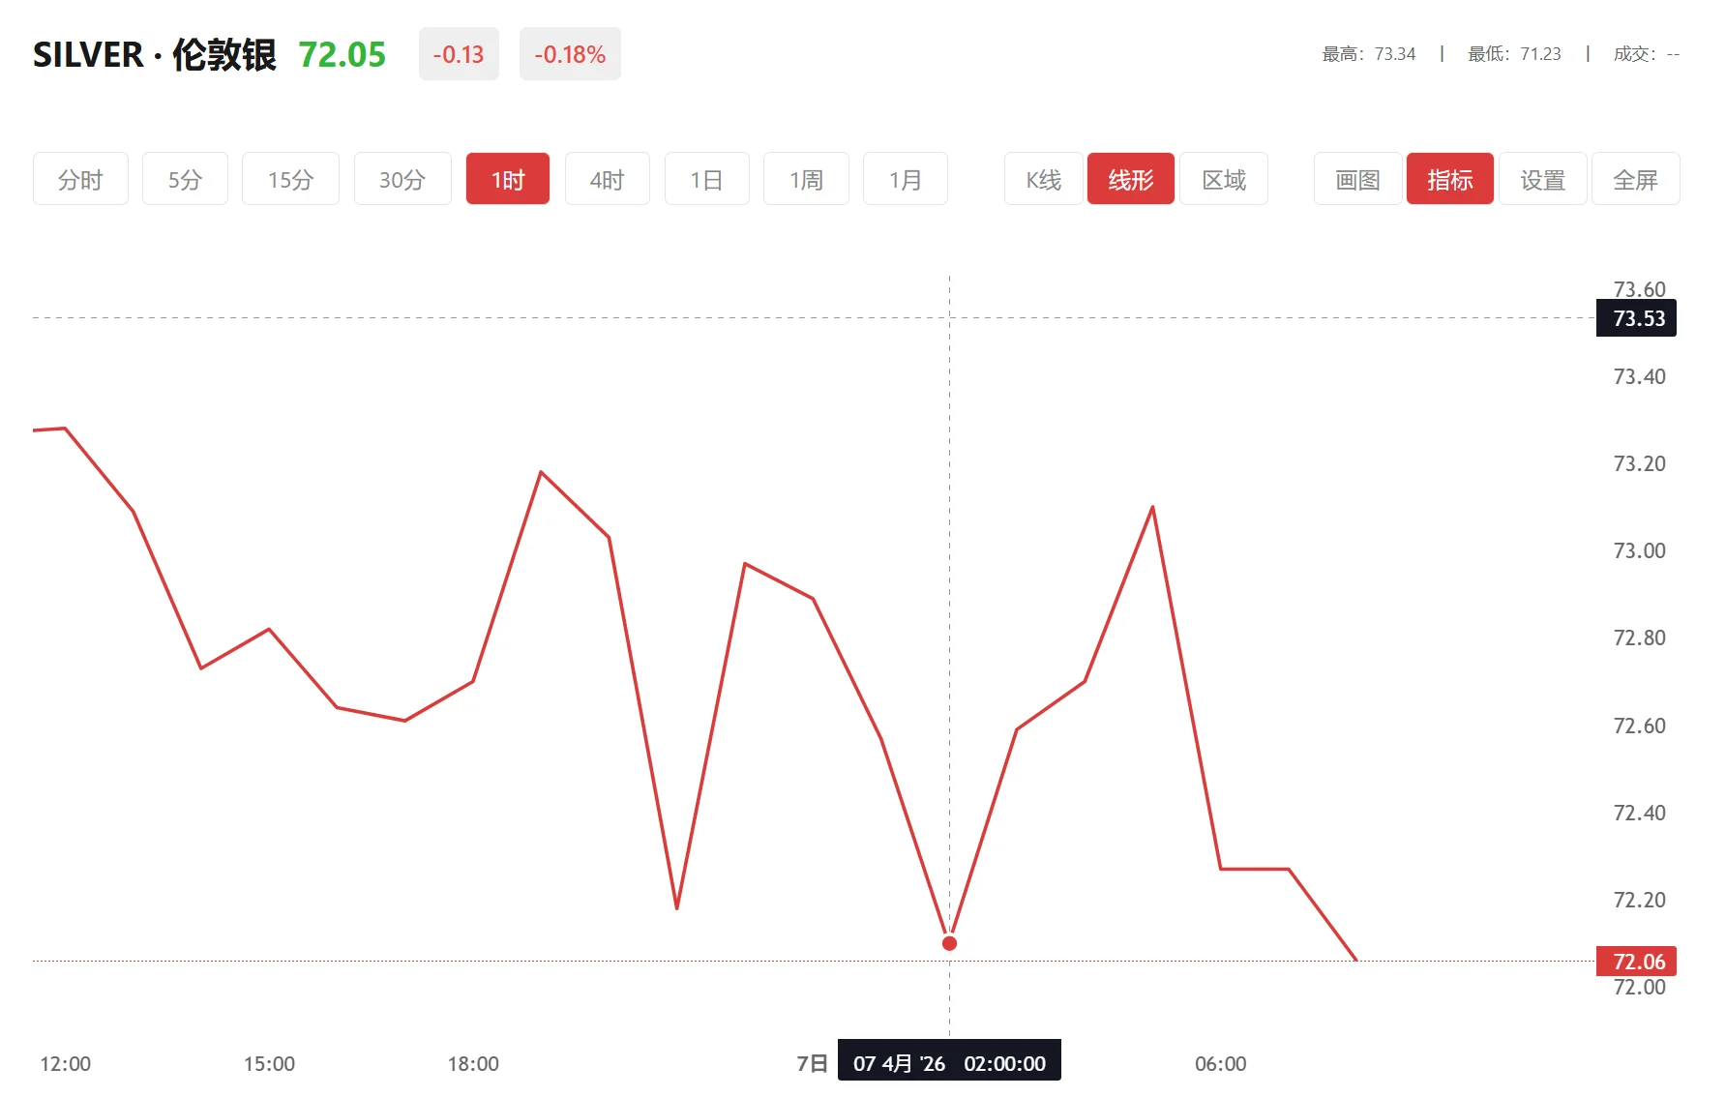Select the 1日 daily interval
The image size is (1726, 1097).
coord(706,178)
